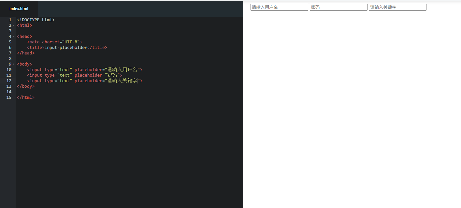This screenshot has width=461, height=208.
Task: Collapse the body tag fold arrow on line 9
Action: click(x=14, y=64)
